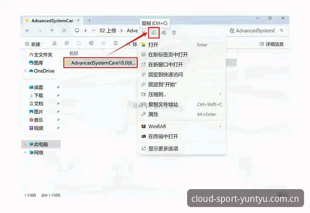Open 主文件夹 in the sidebar
Screen dimensions: 310x213
pyautogui.click(x=40, y=55)
